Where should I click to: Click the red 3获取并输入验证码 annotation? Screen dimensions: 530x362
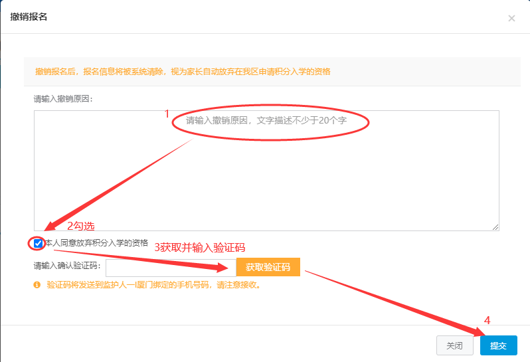(199, 248)
